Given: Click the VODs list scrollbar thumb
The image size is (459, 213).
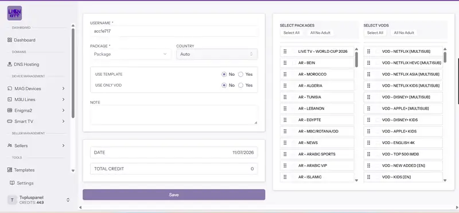Looking at the screenshot, I should point(445,57).
